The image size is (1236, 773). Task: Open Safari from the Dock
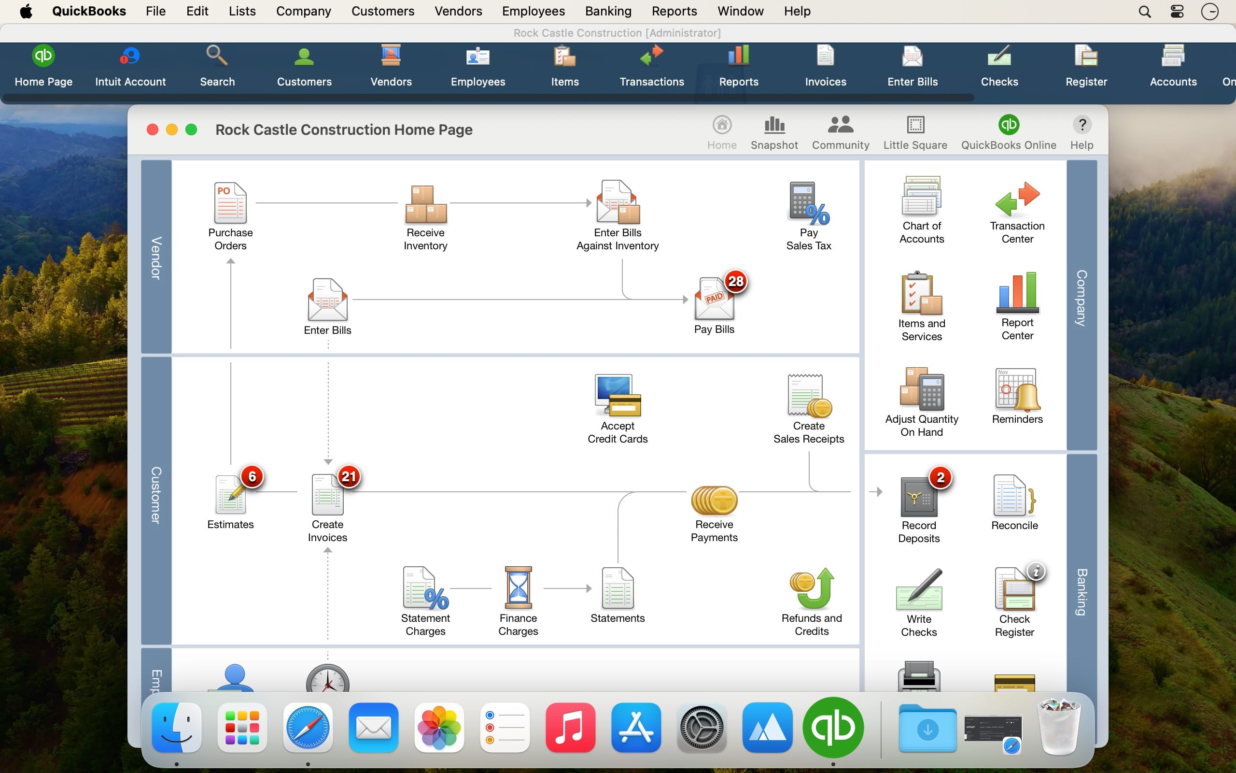click(308, 727)
